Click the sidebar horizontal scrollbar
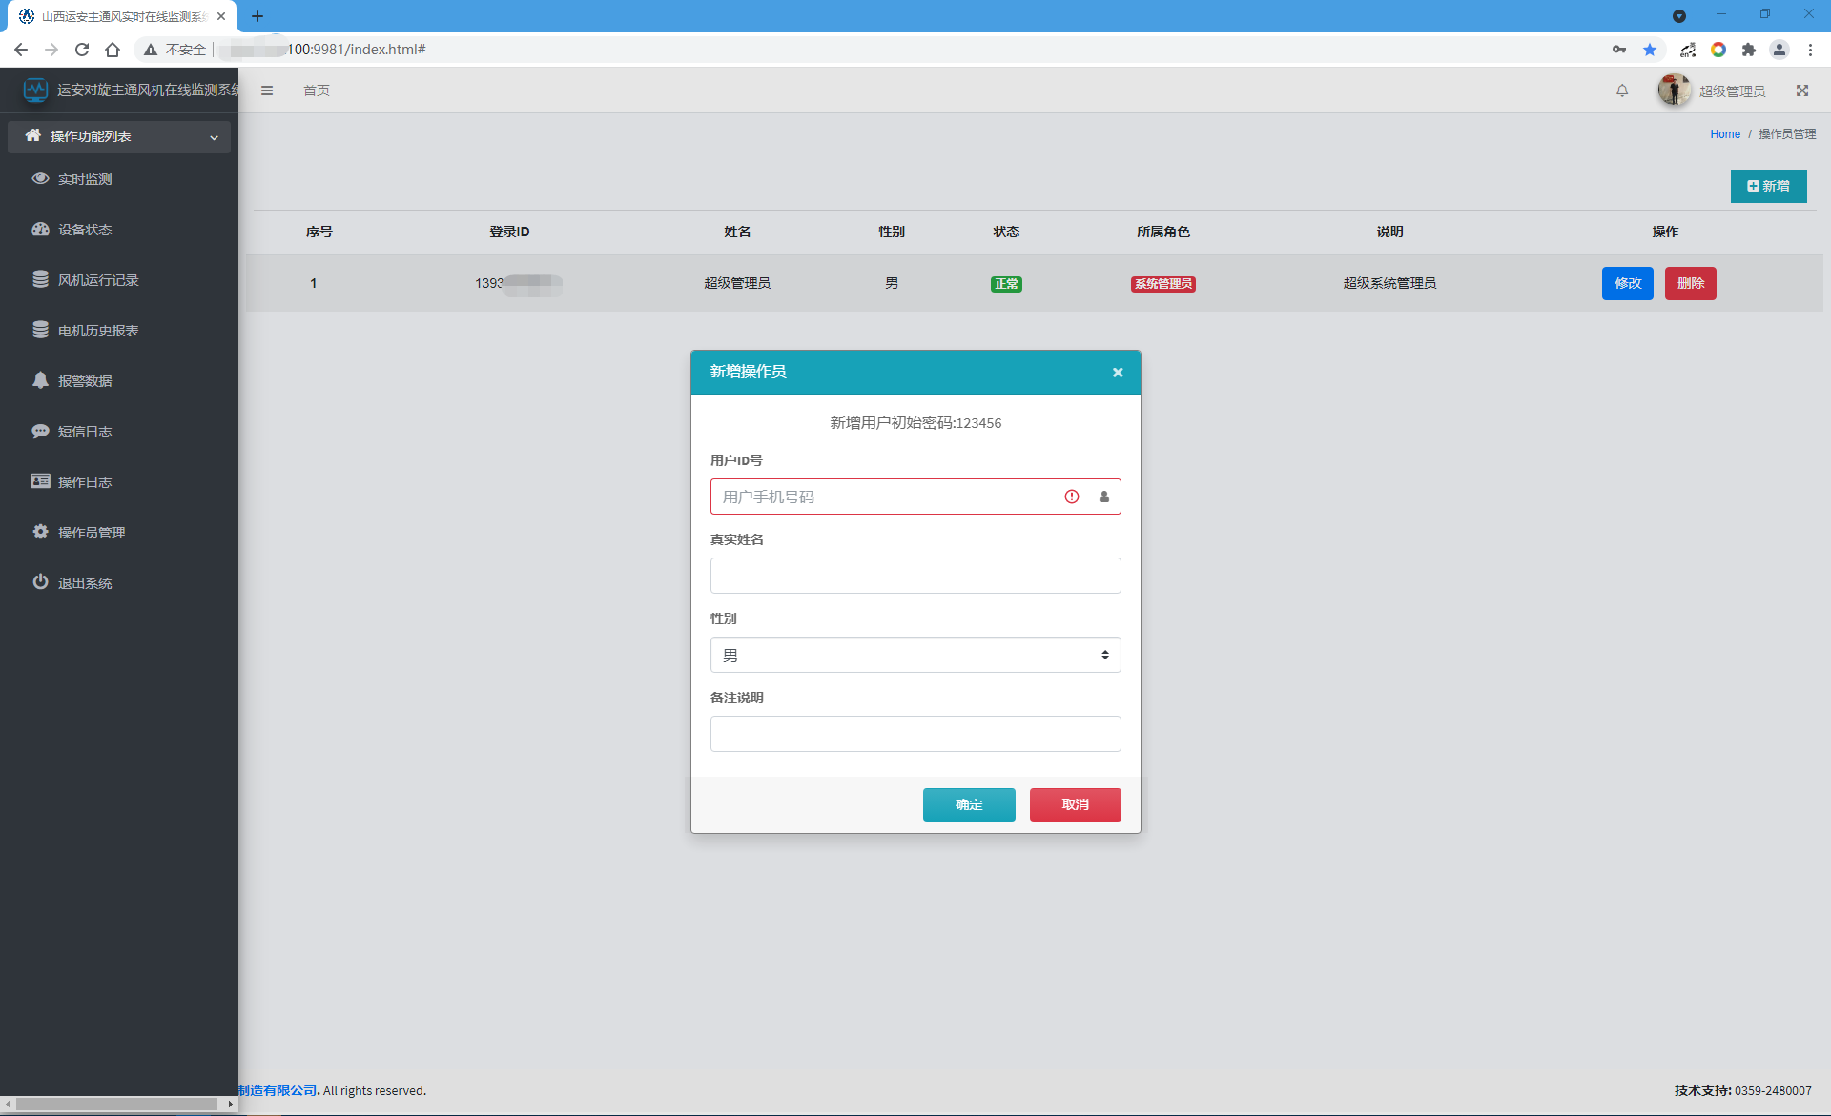The width and height of the screenshot is (1831, 1116). coord(116,1104)
